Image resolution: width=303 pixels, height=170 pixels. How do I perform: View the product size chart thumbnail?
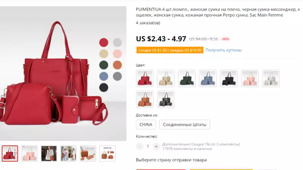tap(108, 153)
